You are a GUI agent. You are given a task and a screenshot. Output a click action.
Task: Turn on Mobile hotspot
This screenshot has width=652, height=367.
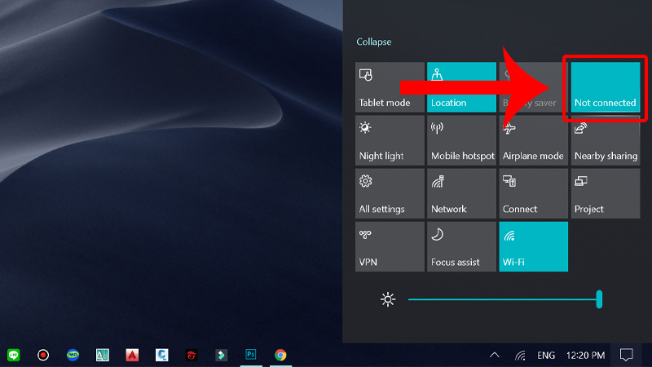pos(461,140)
